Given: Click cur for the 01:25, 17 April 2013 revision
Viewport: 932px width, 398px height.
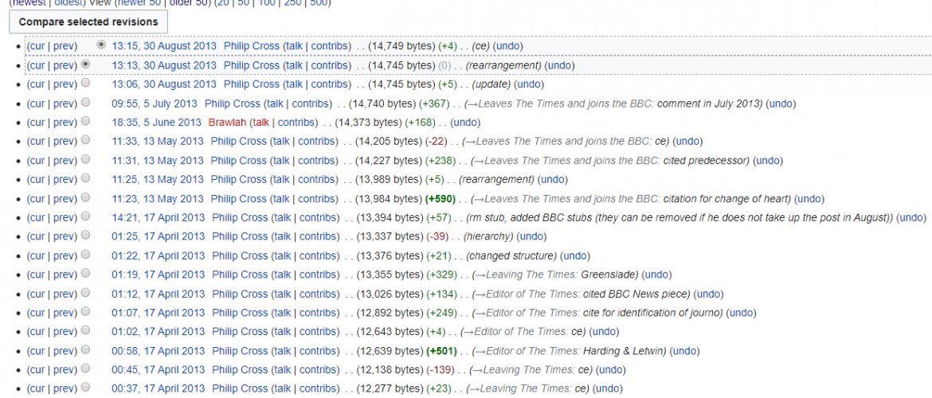Looking at the screenshot, I should [x=37, y=236].
